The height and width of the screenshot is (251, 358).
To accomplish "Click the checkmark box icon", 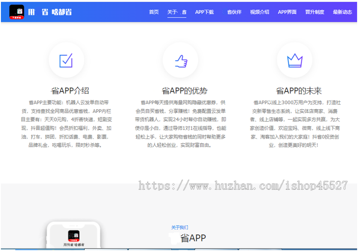I will (x=66, y=60).
